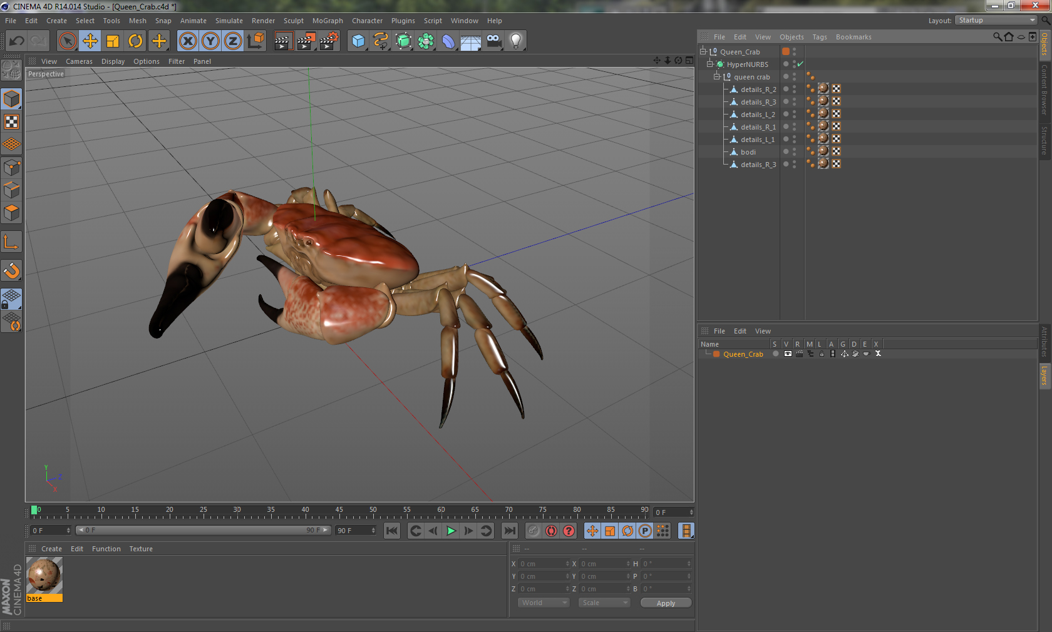Image resolution: width=1052 pixels, height=632 pixels.
Task: Open the Character menu
Action: pyautogui.click(x=367, y=21)
